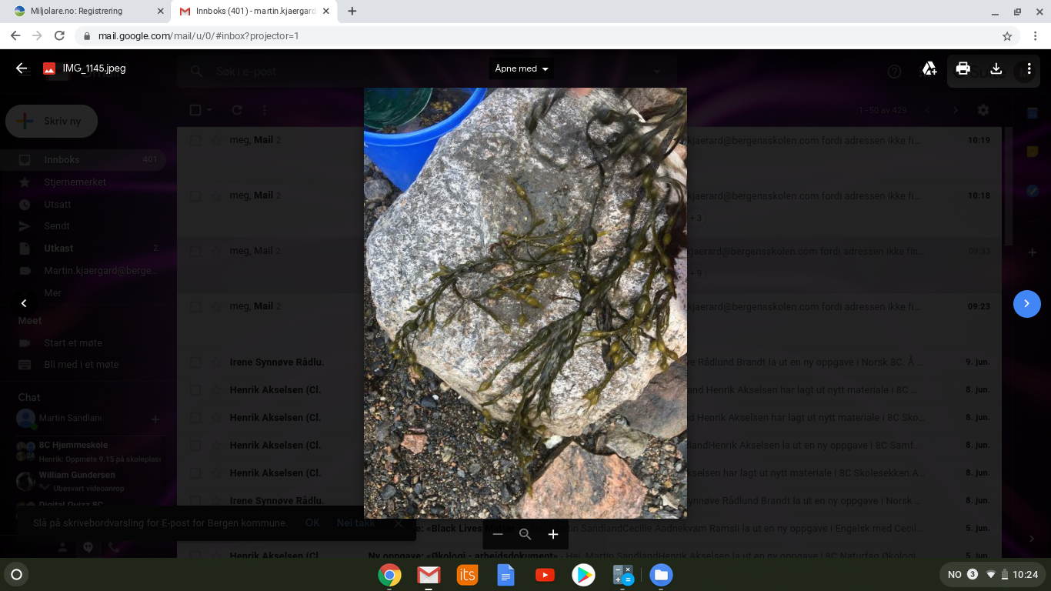This screenshot has height=591, width=1051.
Task: Star the 10:19 email
Action: 216,141
